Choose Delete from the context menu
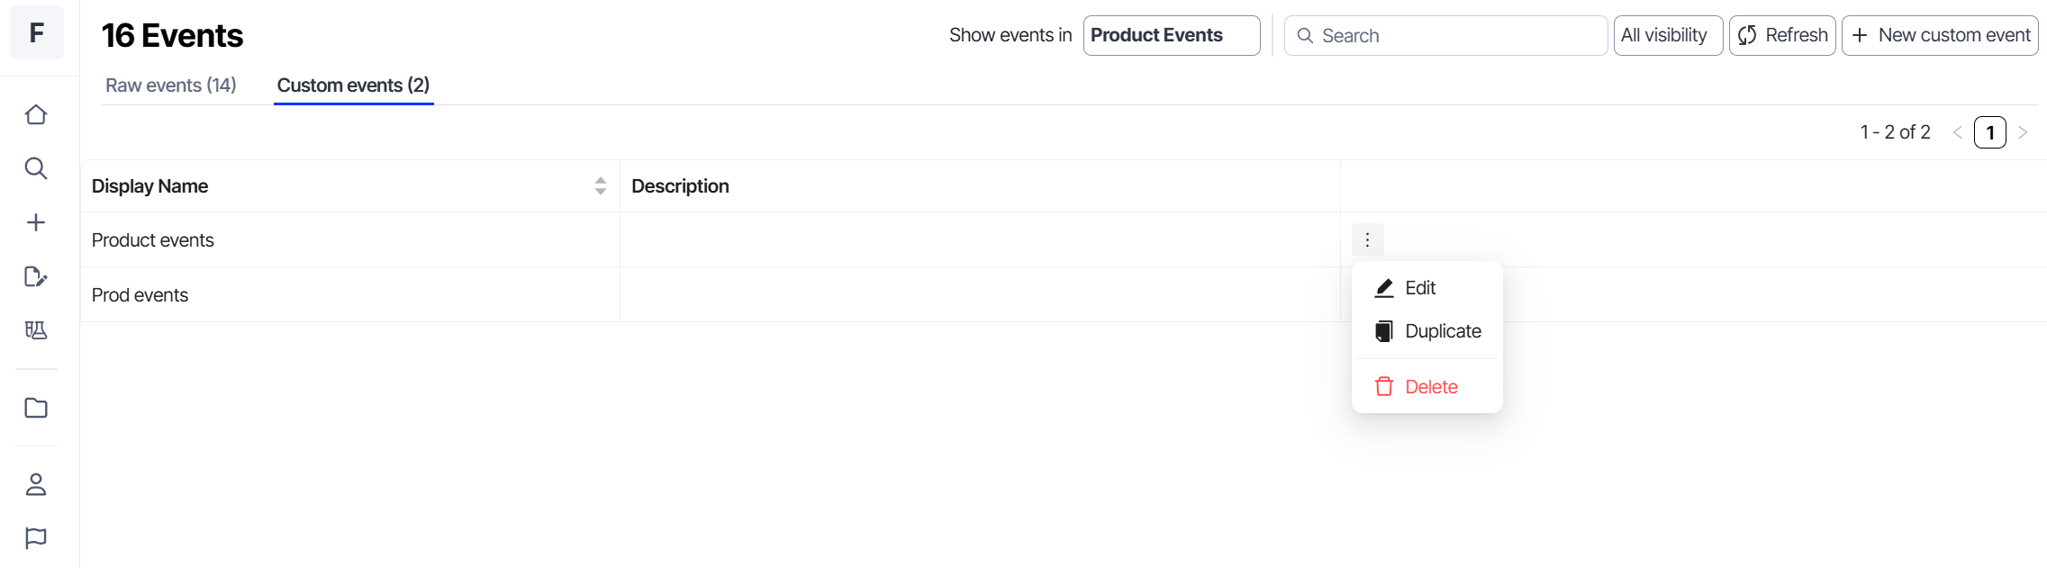The width and height of the screenshot is (2047, 568). pyautogui.click(x=1427, y=387)
